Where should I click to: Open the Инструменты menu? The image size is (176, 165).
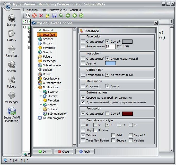(58, 10)
